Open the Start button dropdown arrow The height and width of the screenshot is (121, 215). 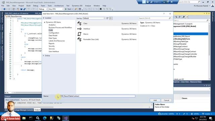(72, 9)
